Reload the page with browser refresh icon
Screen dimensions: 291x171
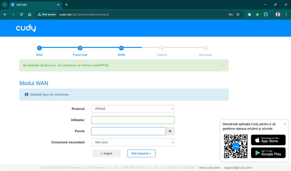21,14
